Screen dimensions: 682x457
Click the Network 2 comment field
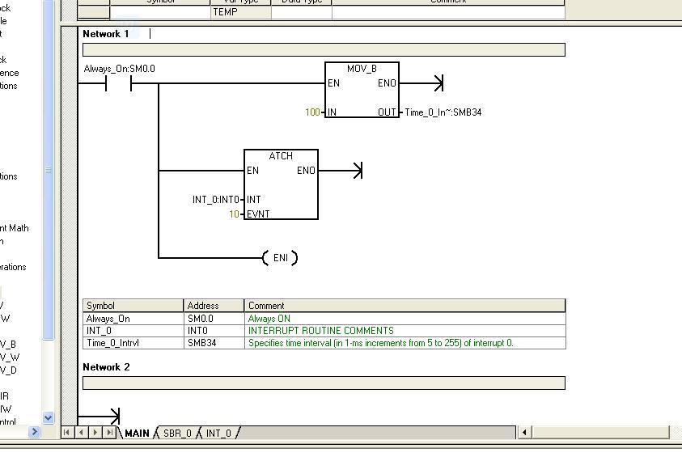pos(324,383)
